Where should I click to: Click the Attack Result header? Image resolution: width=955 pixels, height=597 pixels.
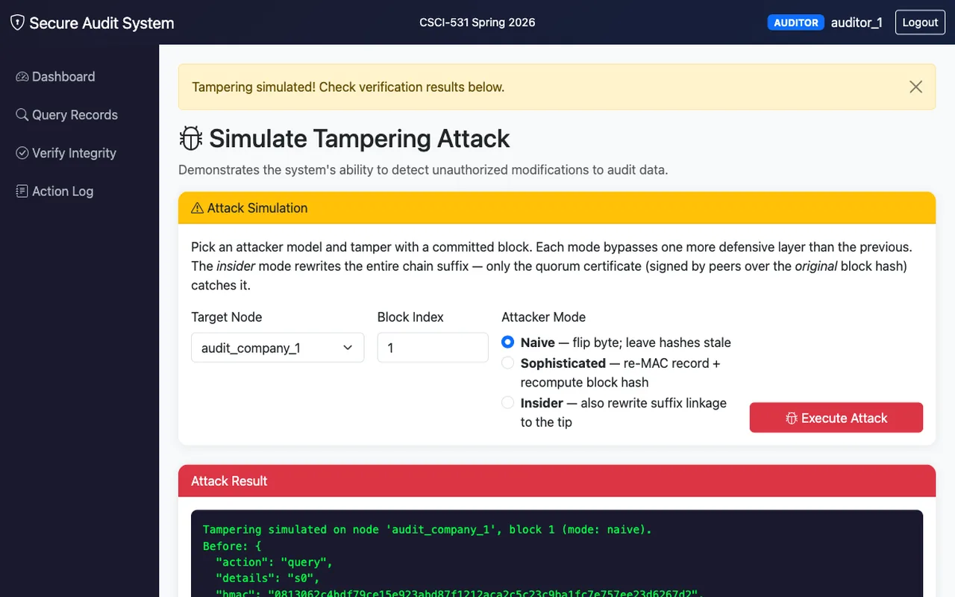point(229,481)
